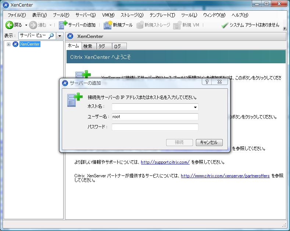Close the サーバーの追加 dialog with X
This screenshot has width=290, height=231.
(219, 81)
